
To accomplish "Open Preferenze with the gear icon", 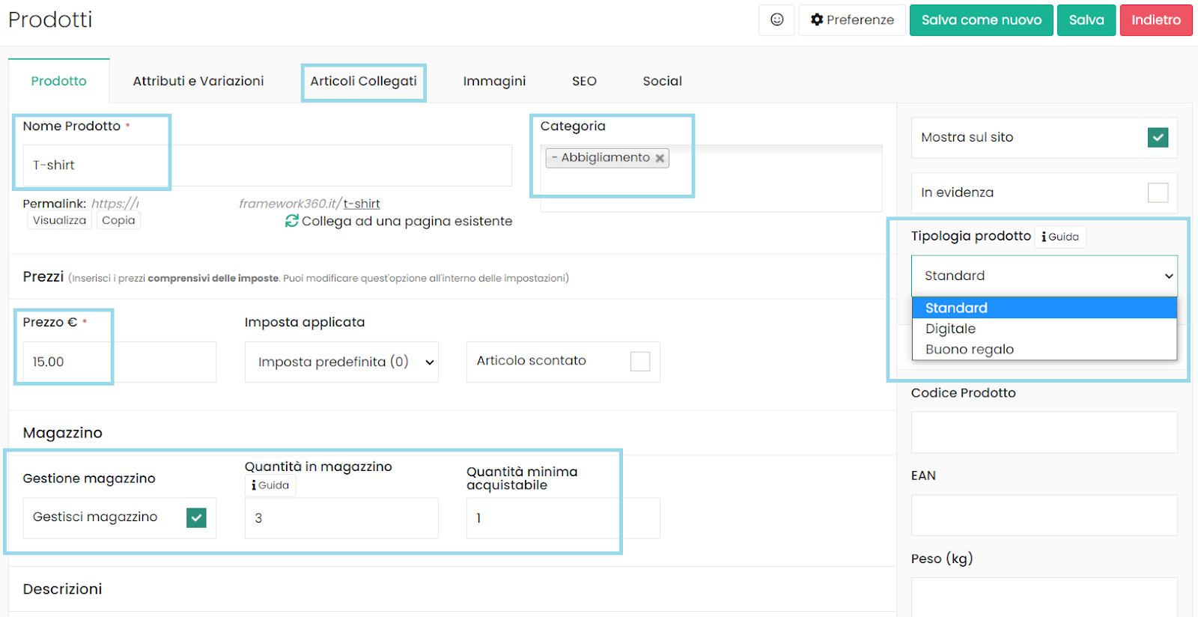I will click(x=852, y=20).
